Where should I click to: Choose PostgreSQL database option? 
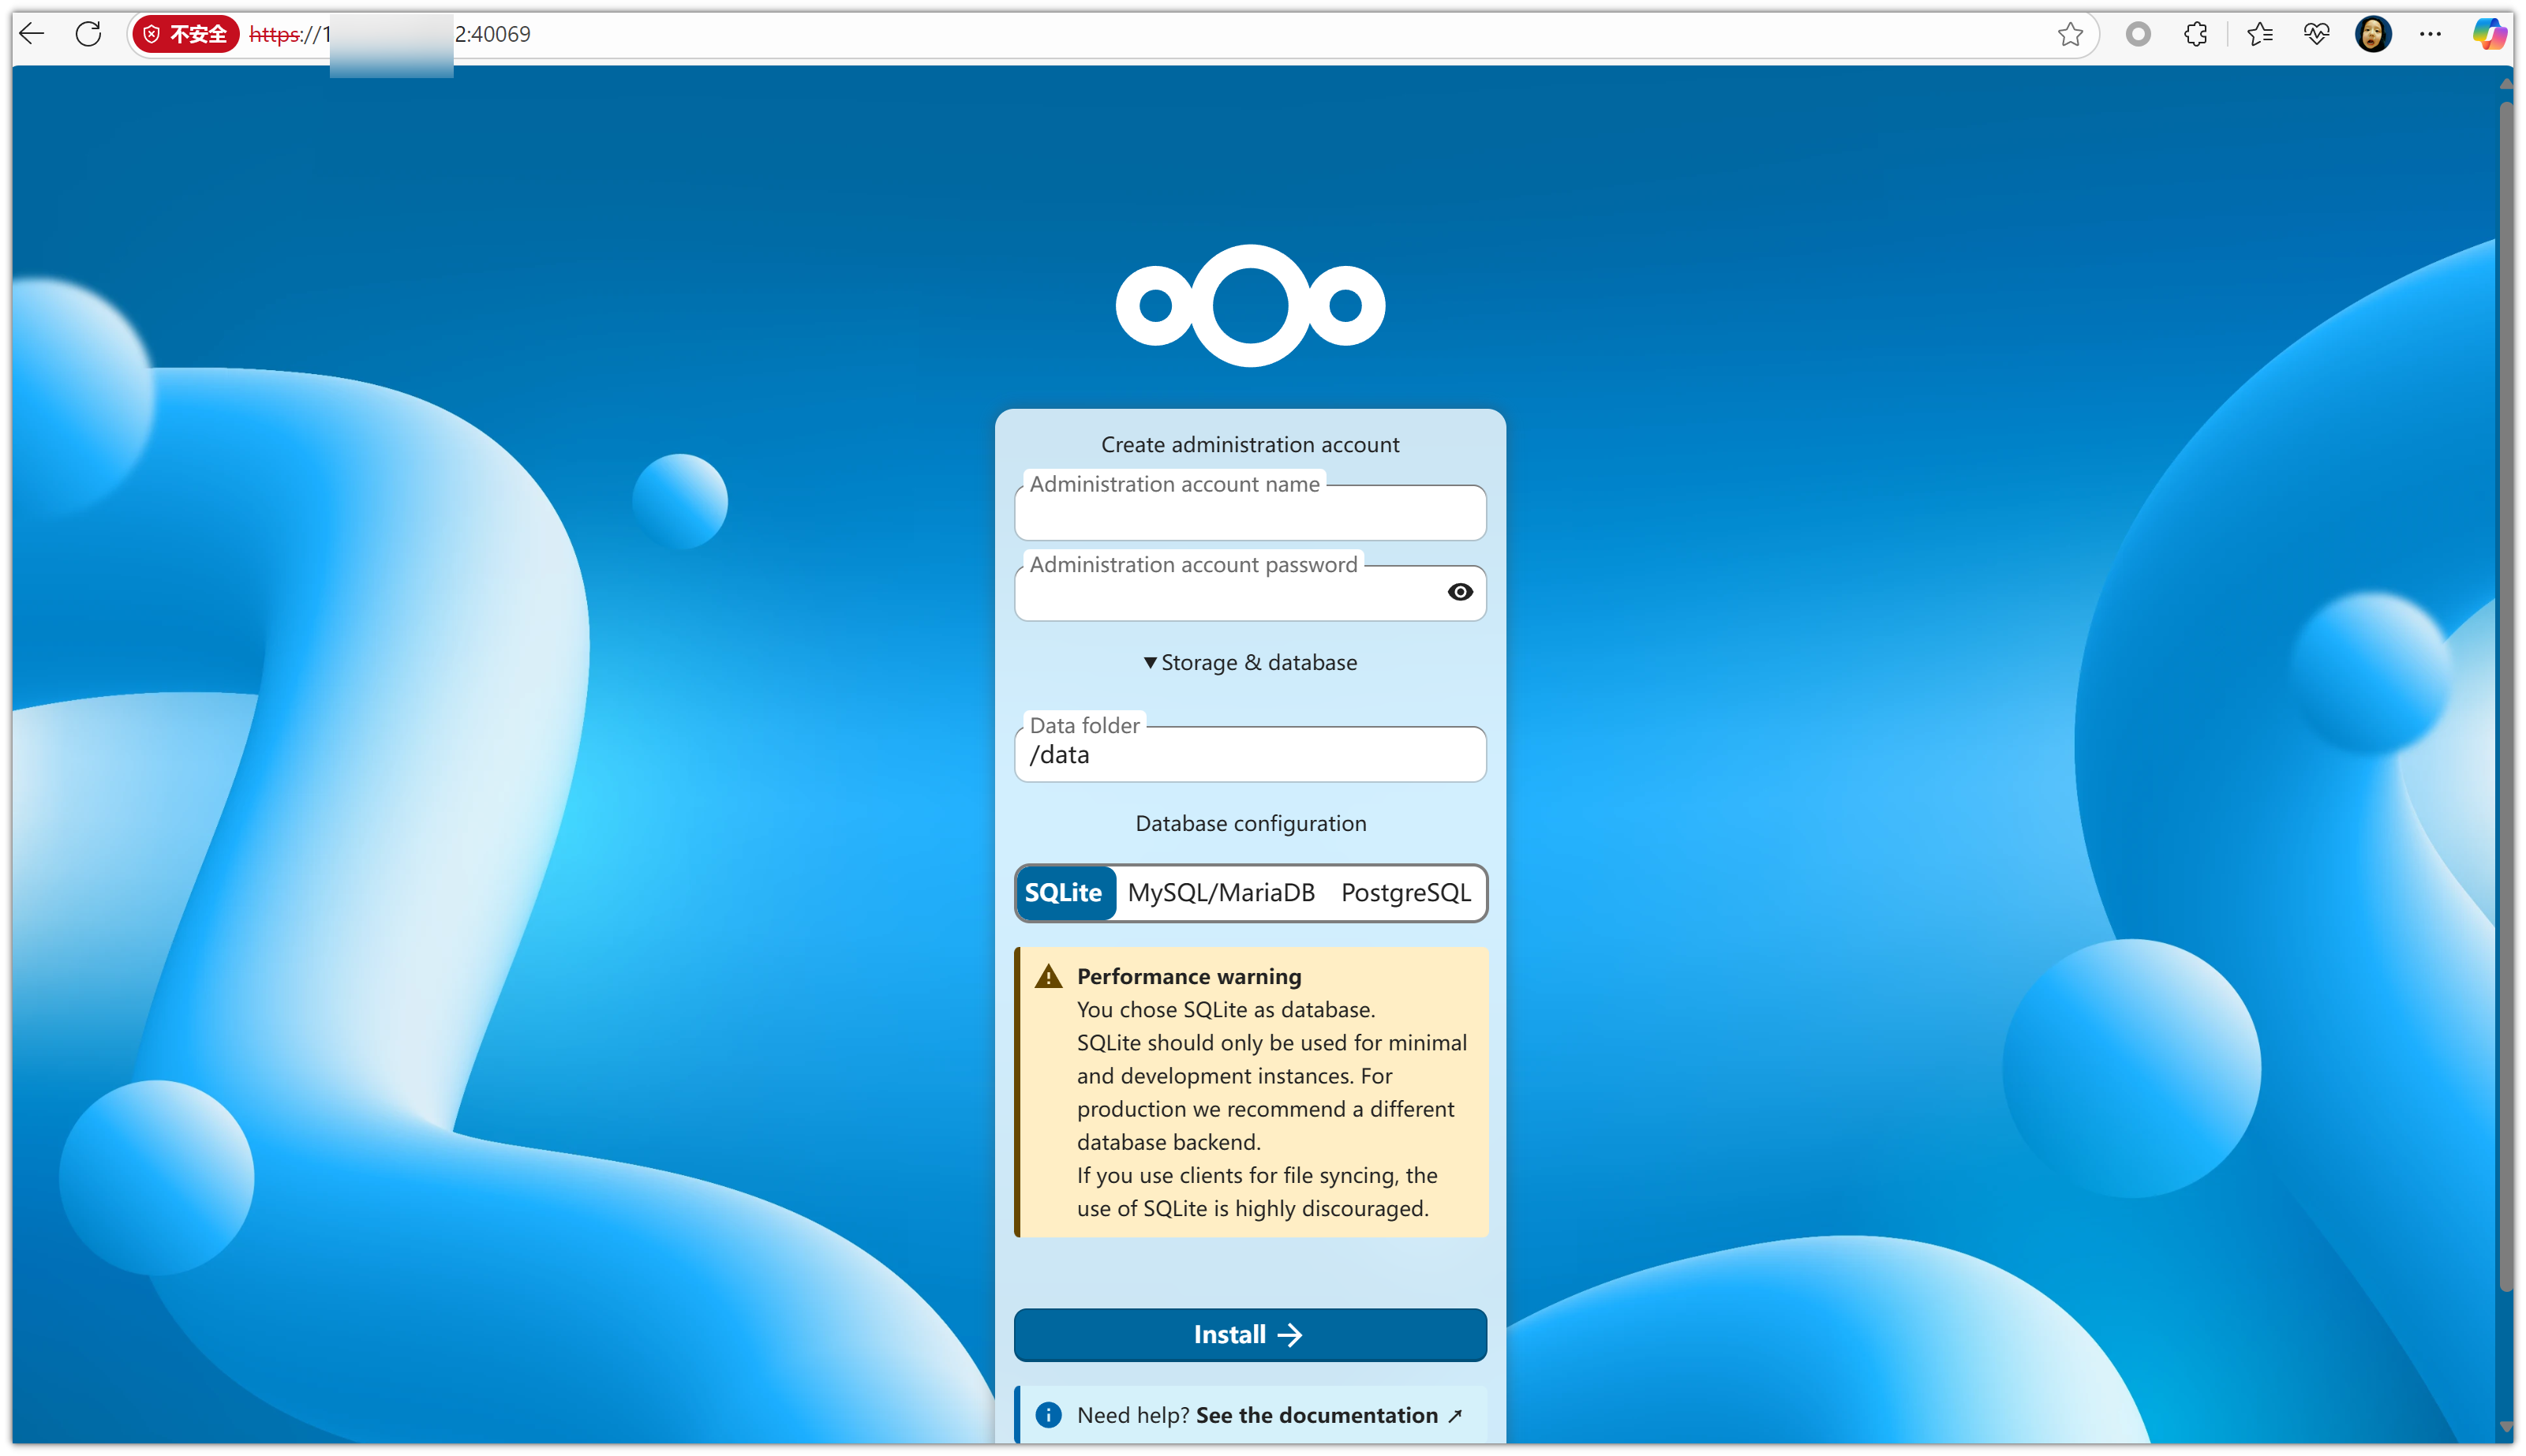(x=1405, y=892)
